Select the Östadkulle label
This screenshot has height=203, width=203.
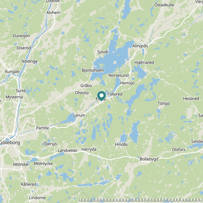pyautogui.click(x=164, y=5)
